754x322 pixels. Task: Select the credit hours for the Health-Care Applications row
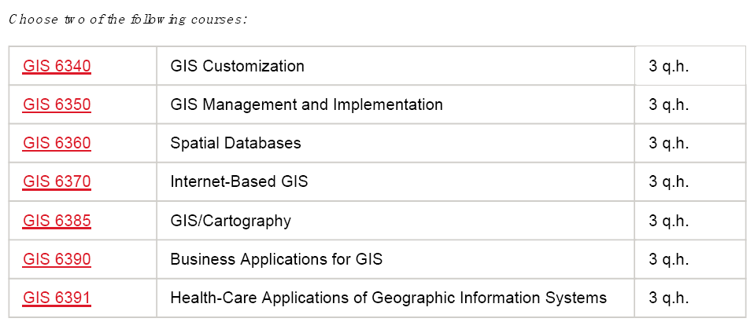pos(668,298)
